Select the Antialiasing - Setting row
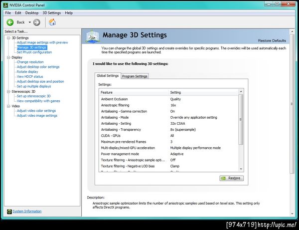 (169, 124)
